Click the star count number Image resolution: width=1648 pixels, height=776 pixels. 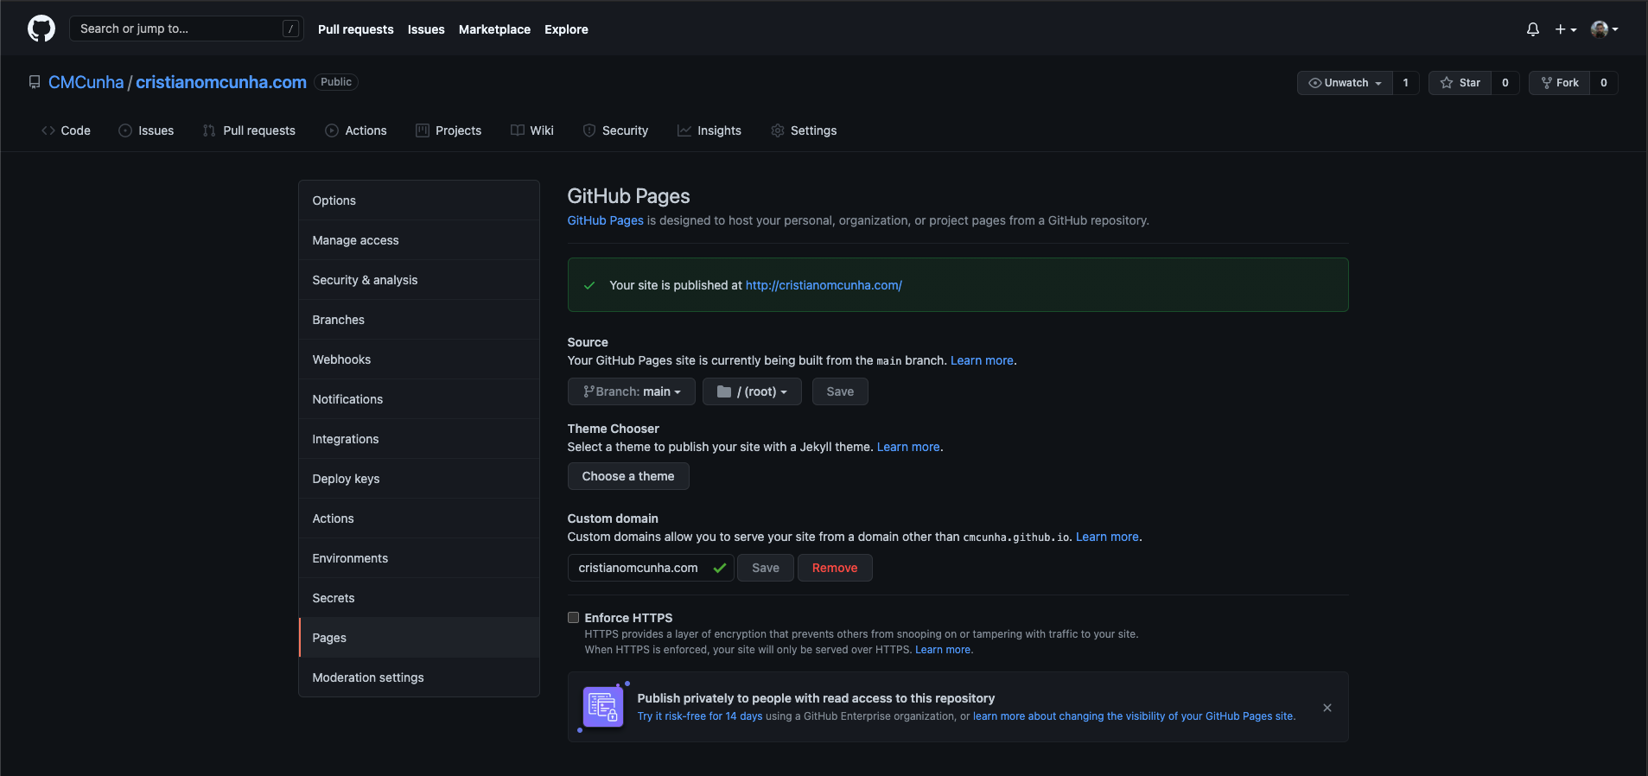click(1505, 83)
